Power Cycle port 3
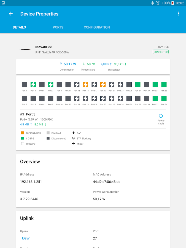186x248 pixels. point(161,119)
